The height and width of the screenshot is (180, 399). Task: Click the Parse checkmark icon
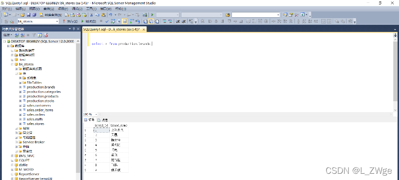pyautogui.click(x=107, y=21)
